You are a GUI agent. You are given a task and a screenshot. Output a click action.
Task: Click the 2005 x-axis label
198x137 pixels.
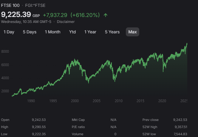(97, 101)
